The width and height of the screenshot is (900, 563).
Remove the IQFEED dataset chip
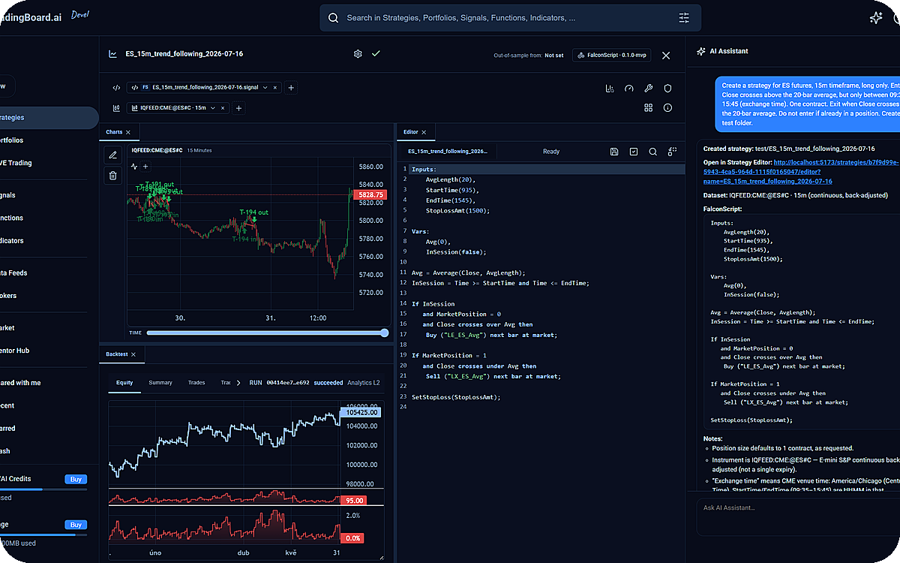[x=223, y=108]
